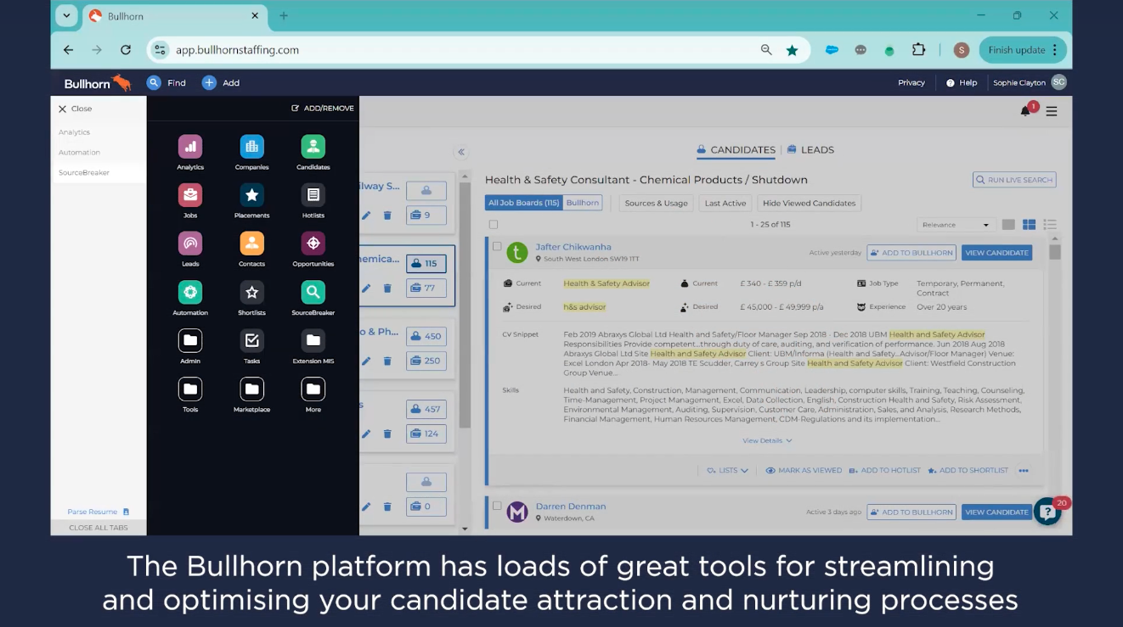Open the Opportunities app icon
The width and height of the screenshot is (1123, 627).
tap(313, 244)
